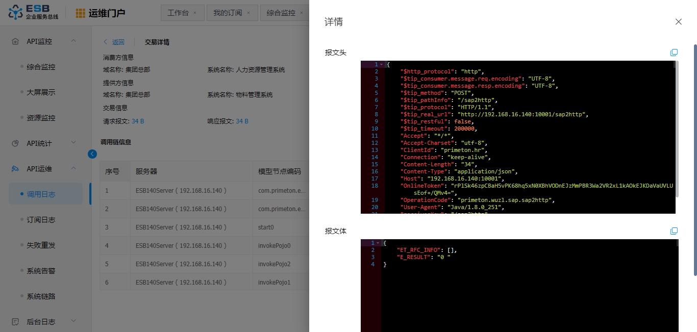Close the 工作台 tab
This screenshot has height=332, width=697.
tap(194, 13)
